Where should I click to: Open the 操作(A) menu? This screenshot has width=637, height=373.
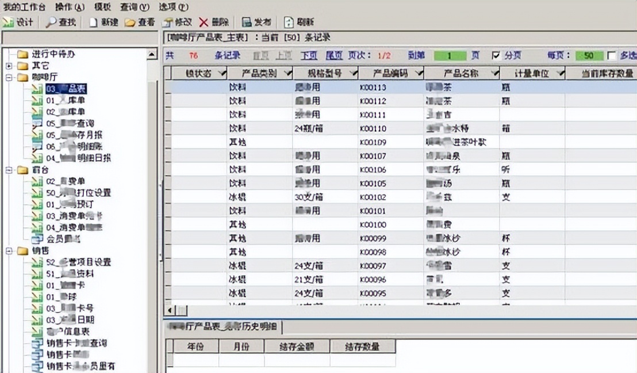(70, 7)
